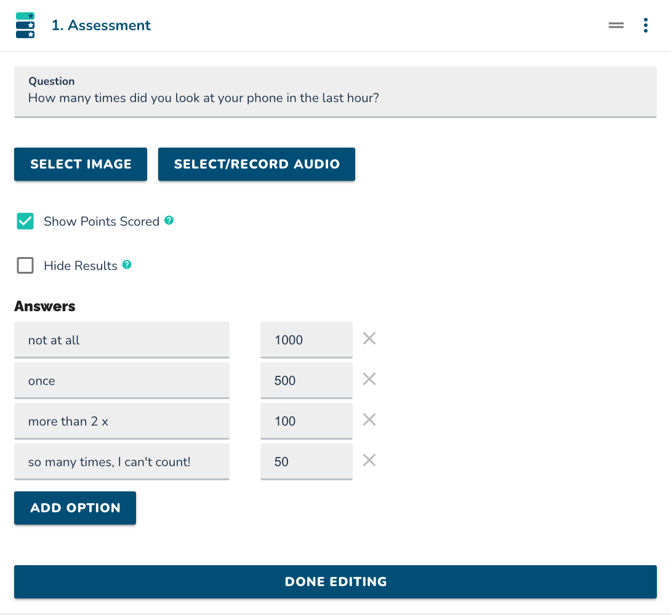The width and height of the screenshot is (671, 615).
Task: Click Select/Record Audio button
Action: 256,164
